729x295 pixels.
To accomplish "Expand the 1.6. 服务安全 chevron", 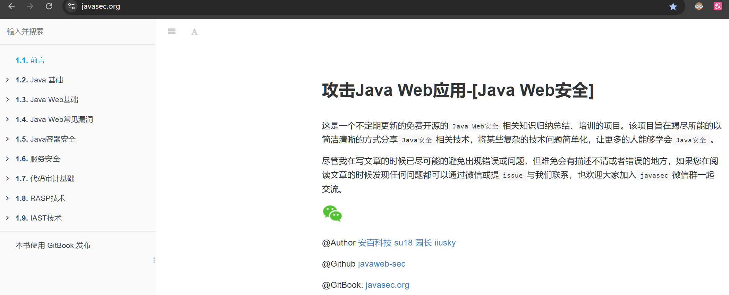I will (7, 159).
